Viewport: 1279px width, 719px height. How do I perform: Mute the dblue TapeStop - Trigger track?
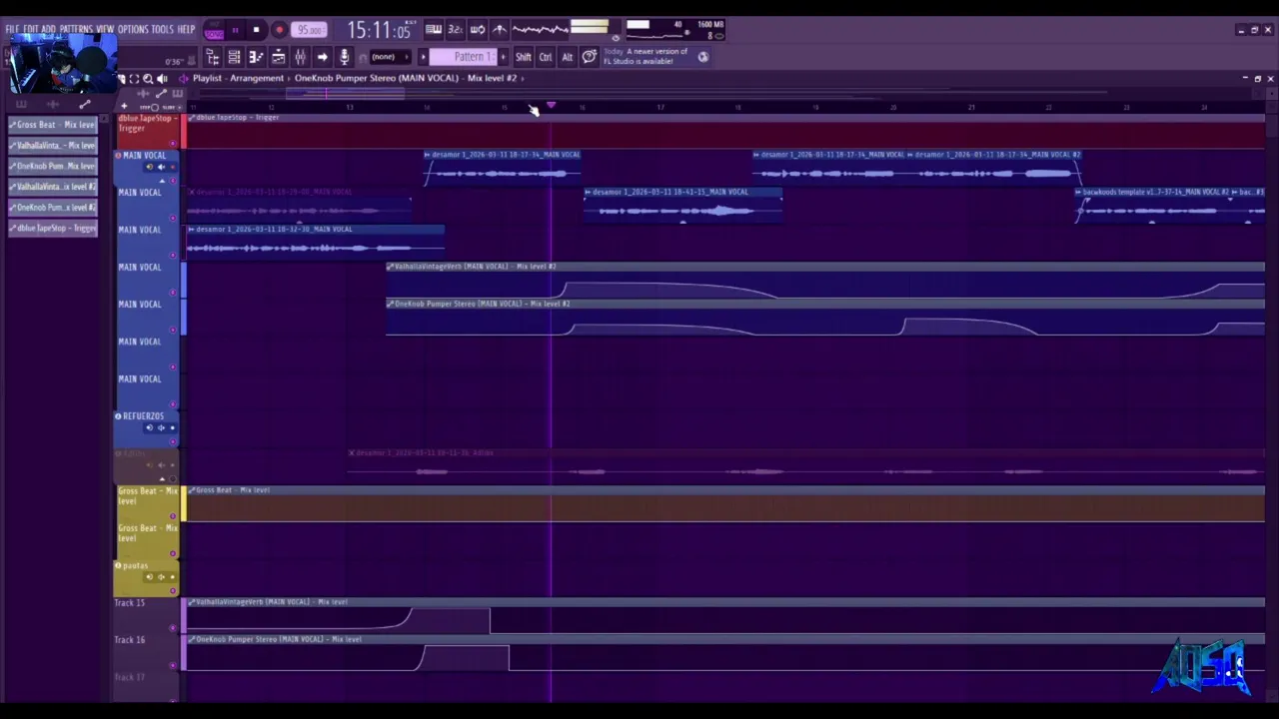[173, 143]
